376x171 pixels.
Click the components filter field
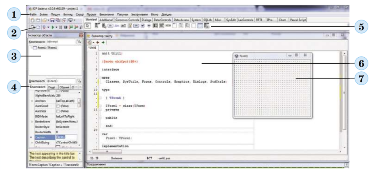click(x=60, y=42)
